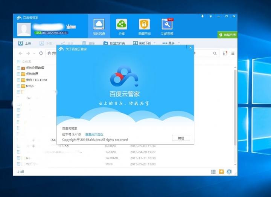271x197 pixels.
Task: Click the 百度云管家 logo in about dialog
Action: coord(125,76)
